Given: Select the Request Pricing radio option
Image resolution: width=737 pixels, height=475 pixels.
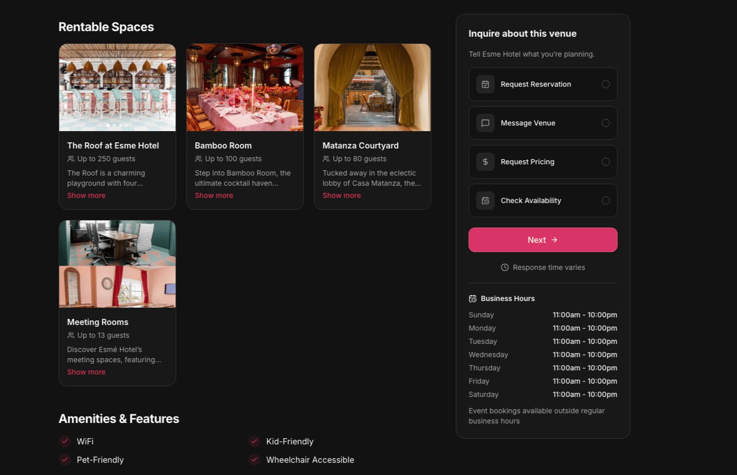Looking at the screenshot, I should click(606, 162).
